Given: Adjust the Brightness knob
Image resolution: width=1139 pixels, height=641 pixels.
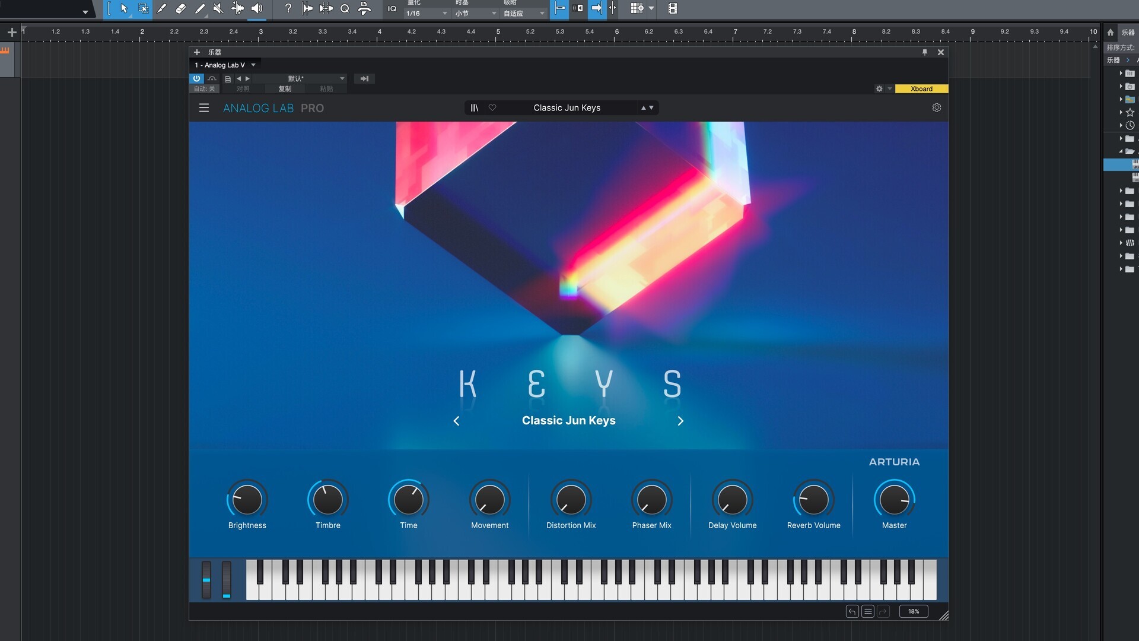Looking at the screenshot, I should coord(247,500).
